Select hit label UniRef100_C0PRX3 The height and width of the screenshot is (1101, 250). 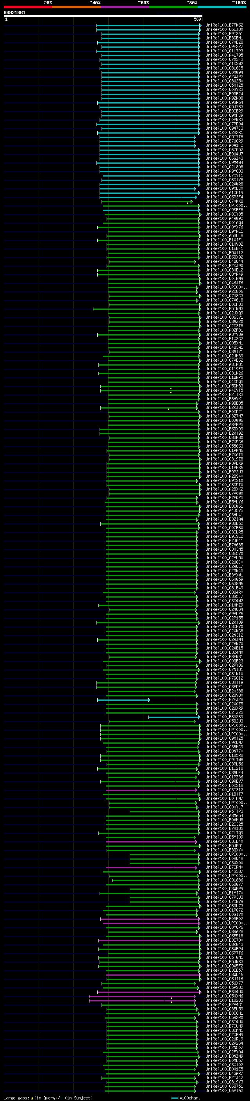click(x=224, y=120)
